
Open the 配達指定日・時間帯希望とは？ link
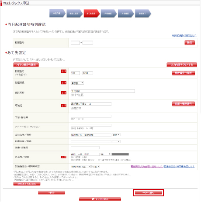pos(179,166)
